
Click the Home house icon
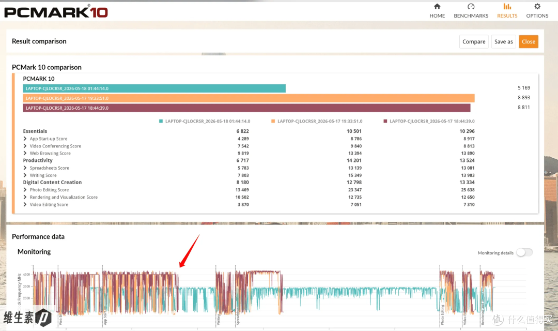tap(437, 6)
